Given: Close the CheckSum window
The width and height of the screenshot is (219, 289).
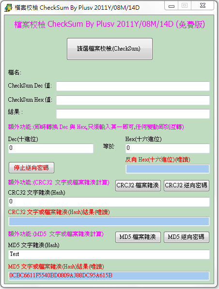Looking at the screenshot, I should pyautogui.click(x=203, y=6).
